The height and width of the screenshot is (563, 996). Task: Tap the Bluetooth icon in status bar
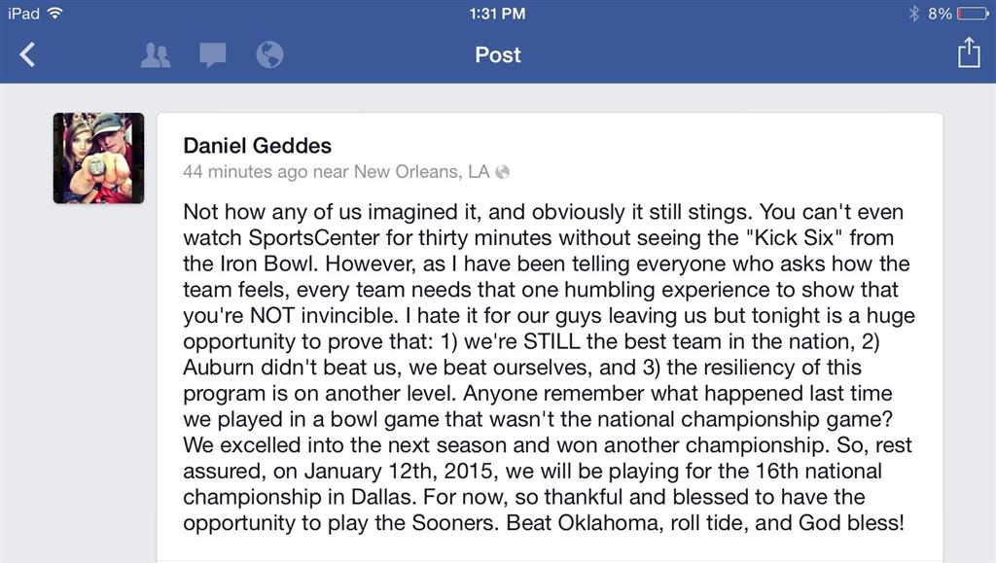[913, 14]
